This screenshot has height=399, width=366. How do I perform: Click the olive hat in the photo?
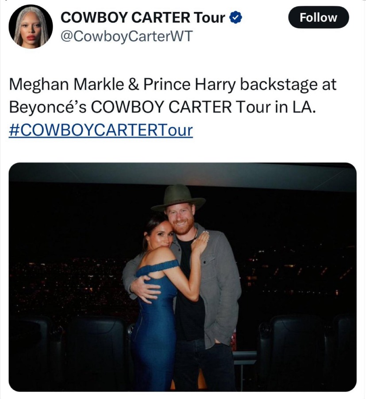click(x=178, y=196)
